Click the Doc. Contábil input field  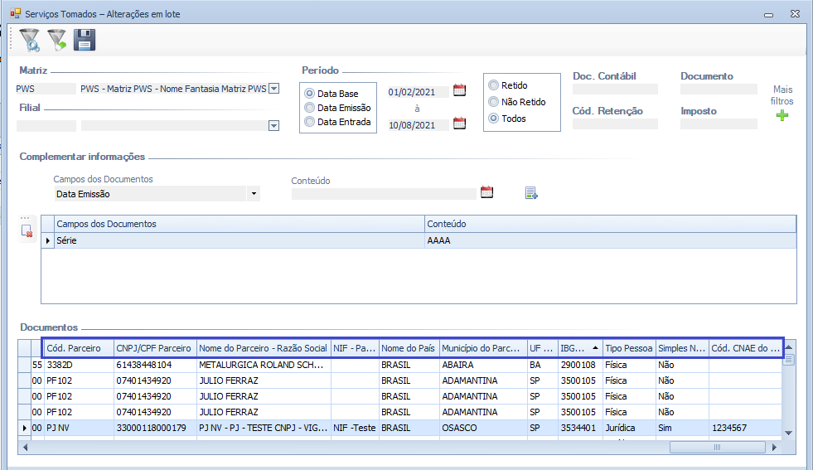tap(615, 90)
